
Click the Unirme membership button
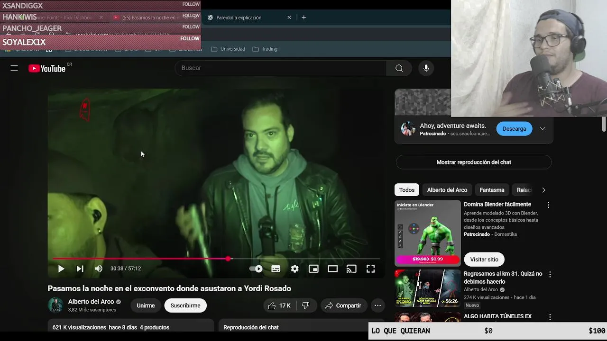146,305
